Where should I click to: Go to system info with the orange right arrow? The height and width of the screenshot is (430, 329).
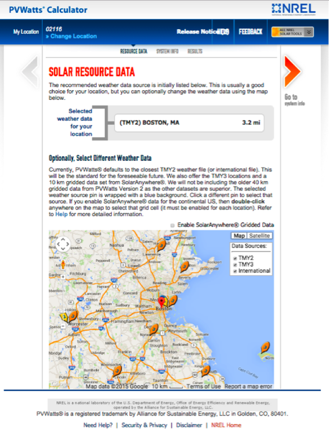click(292, 71)
